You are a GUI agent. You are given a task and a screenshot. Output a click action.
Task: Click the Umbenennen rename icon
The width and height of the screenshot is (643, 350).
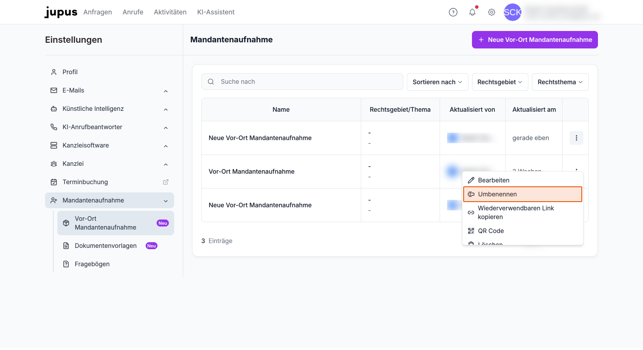[x=471, y=194]
